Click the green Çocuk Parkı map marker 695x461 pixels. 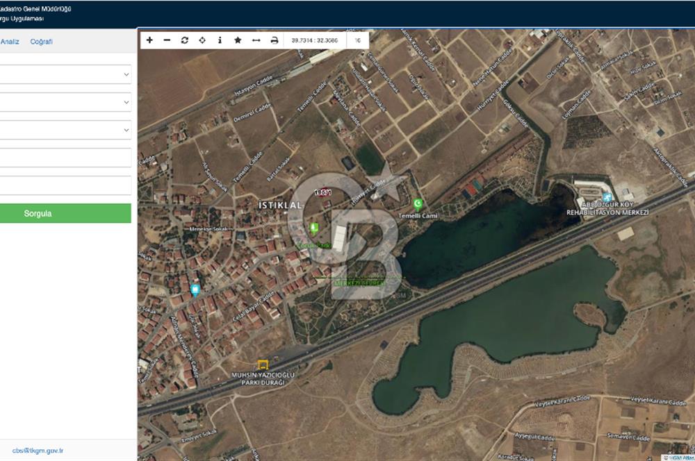(x=313, y=228)
